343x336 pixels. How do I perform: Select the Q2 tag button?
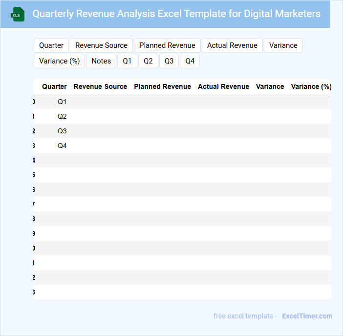(148, 61)
